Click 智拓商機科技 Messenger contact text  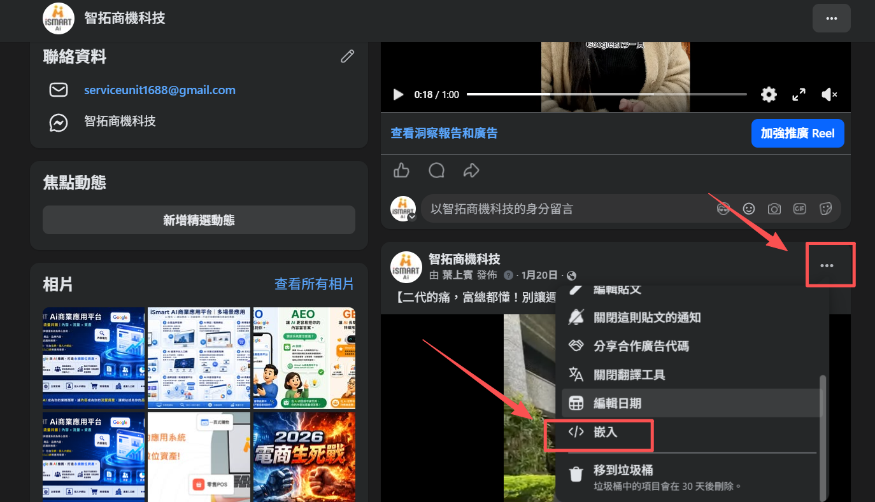point(120,121)
